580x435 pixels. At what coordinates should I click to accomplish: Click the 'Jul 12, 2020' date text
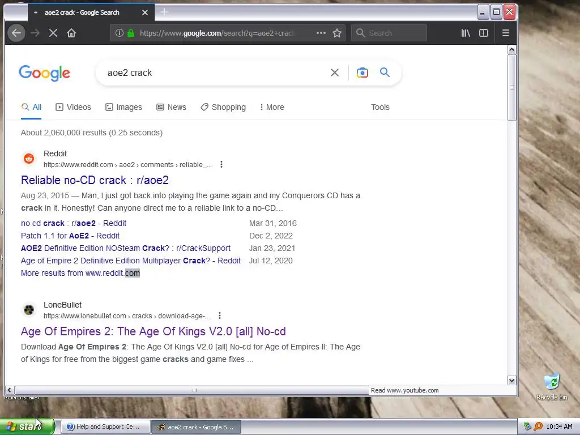(271, 261)
